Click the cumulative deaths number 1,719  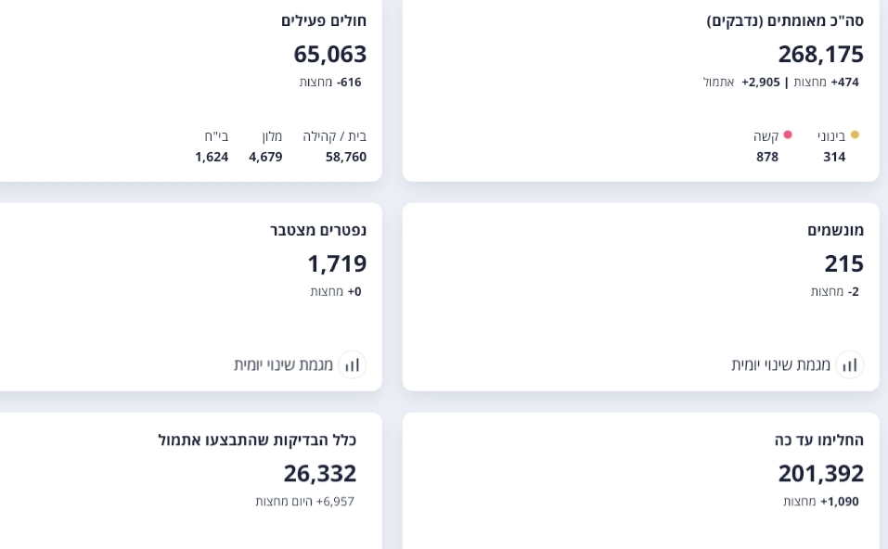(337, 263)
